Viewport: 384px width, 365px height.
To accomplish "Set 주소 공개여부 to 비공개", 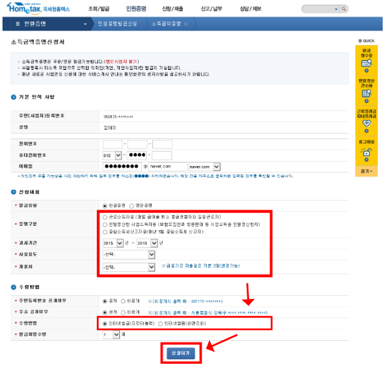I will (123, 313).
